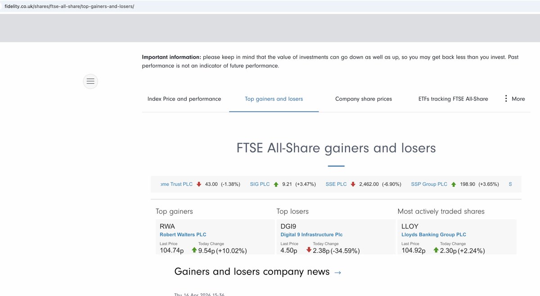Click the 2,462.00 SSE price in ticker
Viewport: 540px width, 296px height.
click(x=369, y=184)
